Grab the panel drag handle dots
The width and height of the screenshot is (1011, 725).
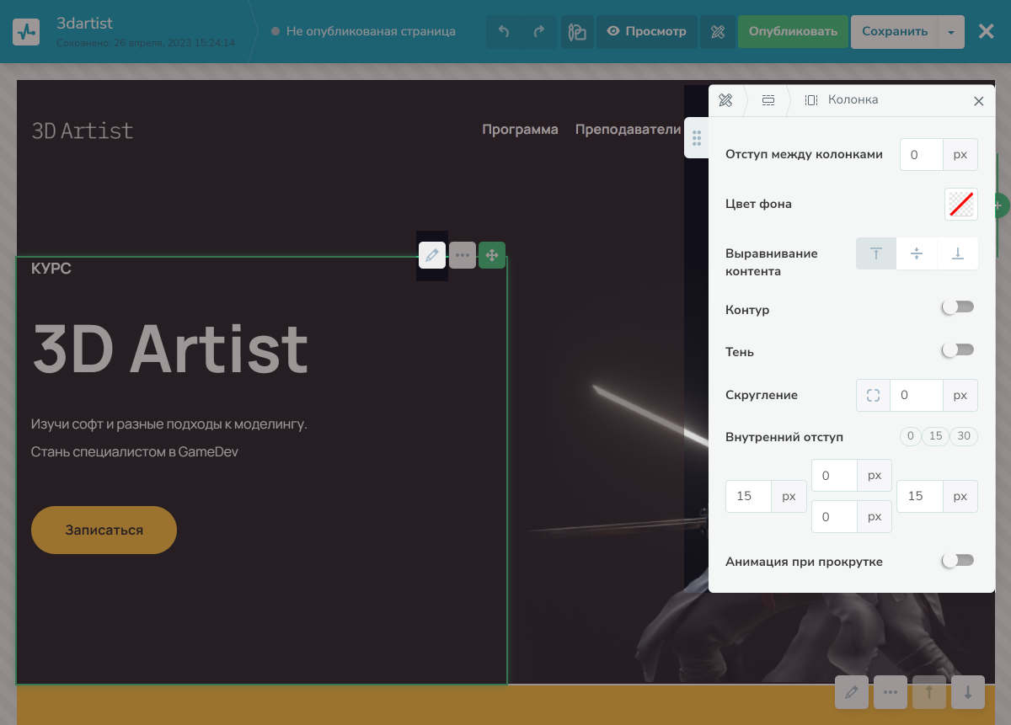[697, 138]
